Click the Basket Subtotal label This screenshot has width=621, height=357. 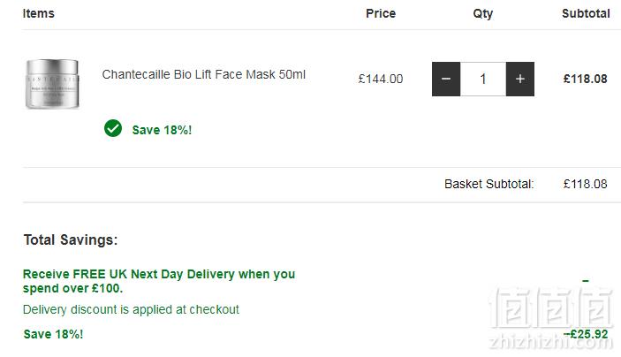(489, 184)
